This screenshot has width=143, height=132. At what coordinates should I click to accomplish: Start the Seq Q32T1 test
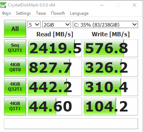[x=15, y=48]
